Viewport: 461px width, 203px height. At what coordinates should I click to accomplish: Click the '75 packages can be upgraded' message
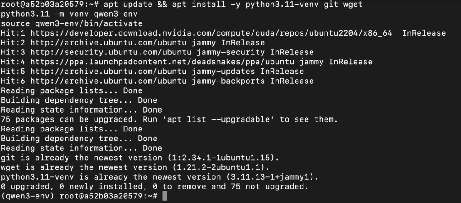click(169, 119)
